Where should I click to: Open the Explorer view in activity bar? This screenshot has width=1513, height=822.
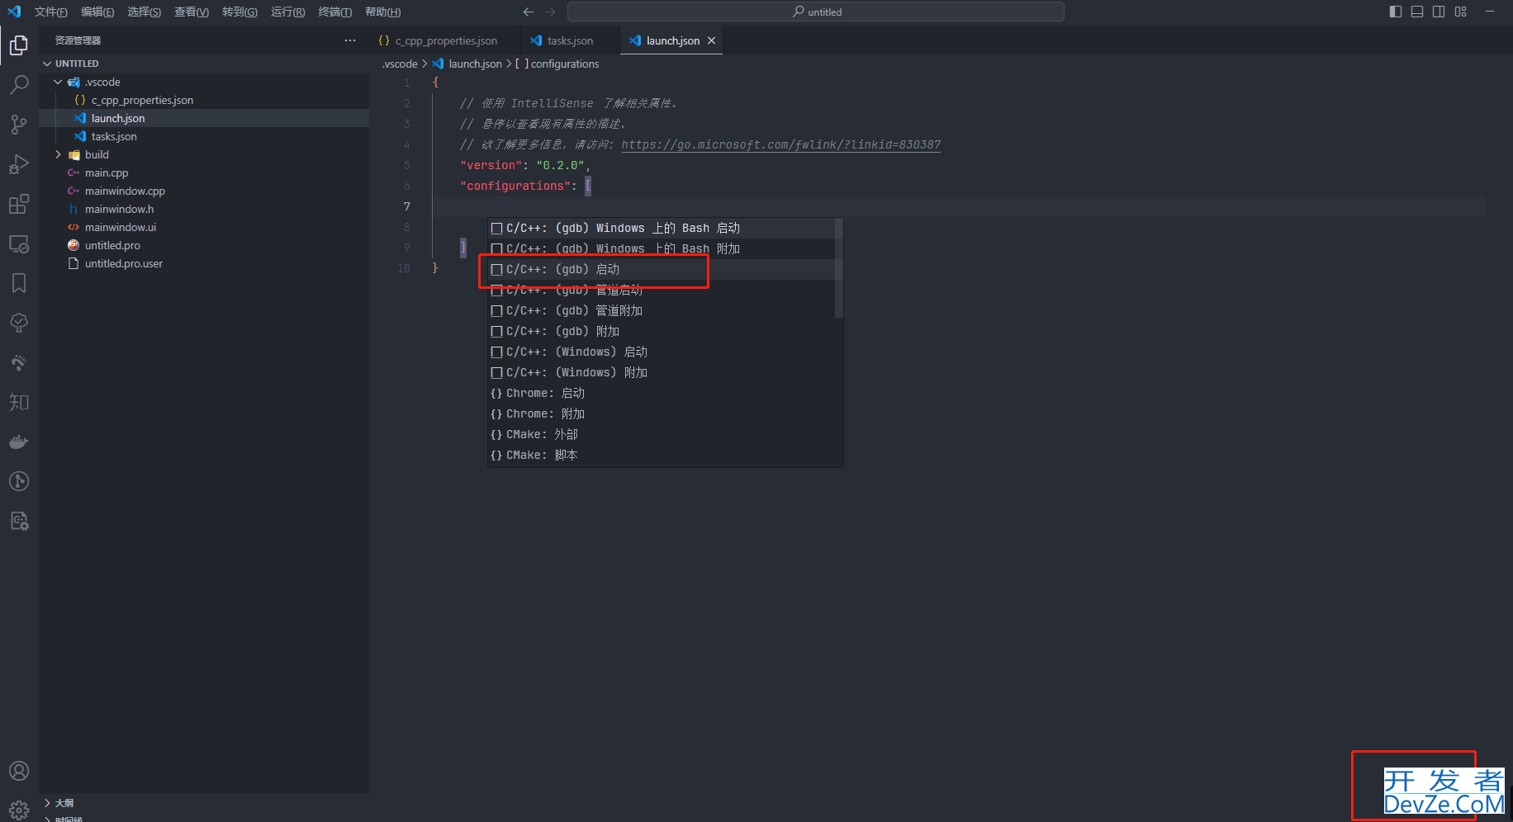click(x=19, y=45)
